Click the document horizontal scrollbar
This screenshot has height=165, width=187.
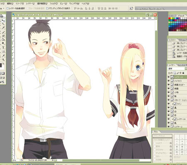(x=101, y=160)
